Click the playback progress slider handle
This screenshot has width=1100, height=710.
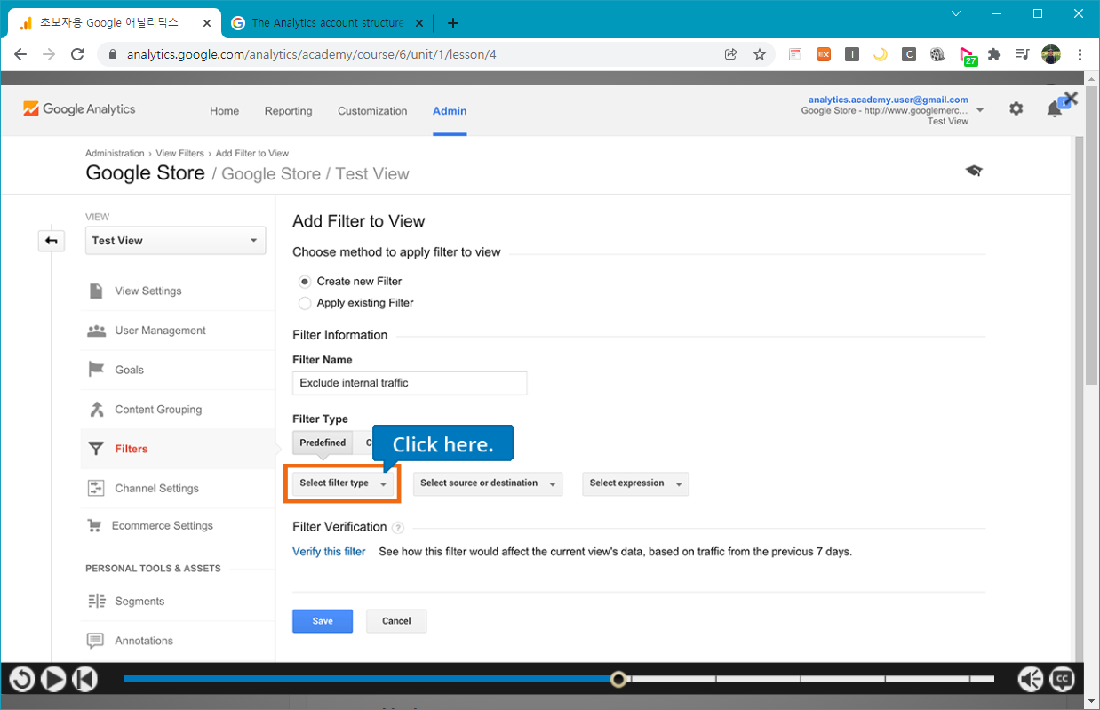coord(619,680)
